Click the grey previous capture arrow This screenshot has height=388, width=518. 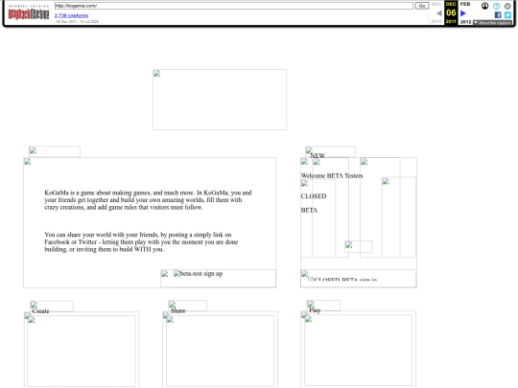tap(439, 13)
